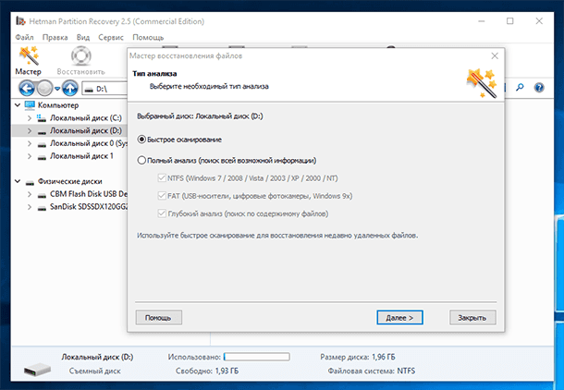Expand Локальный диск 1 tree node
This screenshot has height=390, width=564.
coord(30,156)
